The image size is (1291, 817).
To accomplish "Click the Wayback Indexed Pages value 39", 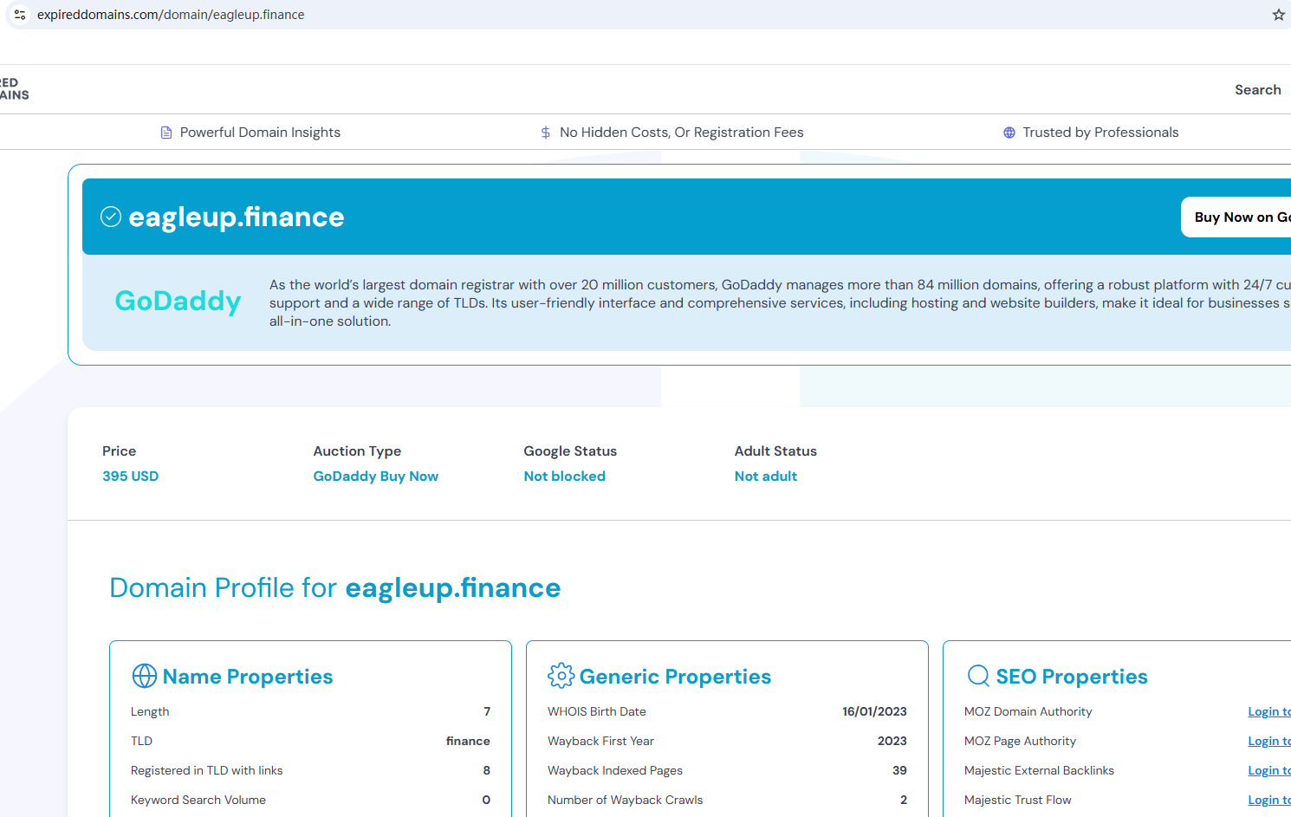I will (899, 771).
